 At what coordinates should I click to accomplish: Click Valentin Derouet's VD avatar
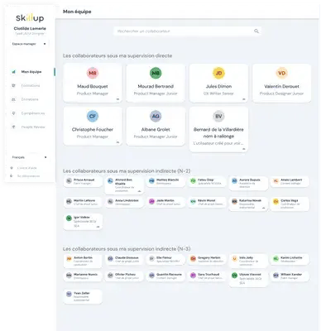coord(281,73)
